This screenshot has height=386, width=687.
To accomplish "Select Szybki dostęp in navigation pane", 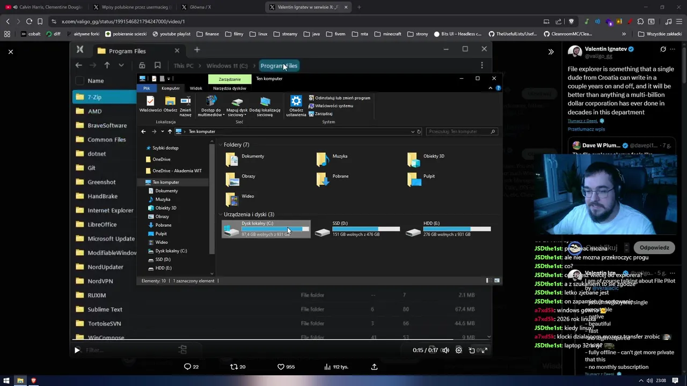I will (165, 148).
